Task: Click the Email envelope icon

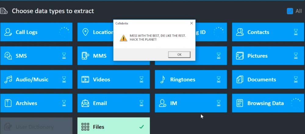Action: pyautogui.click(x=85, y=103)
